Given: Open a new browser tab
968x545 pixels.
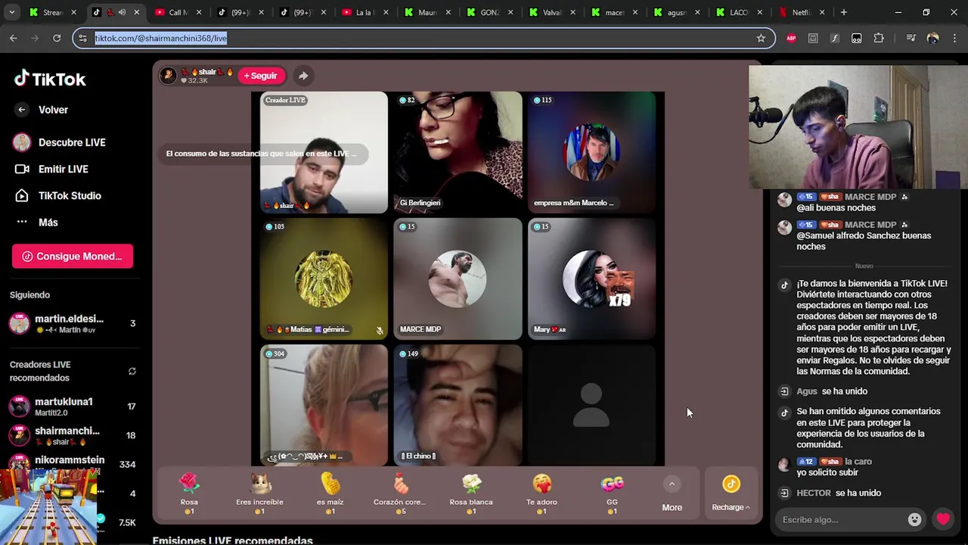Looking at the screenshot, I should tap(843, 12).
